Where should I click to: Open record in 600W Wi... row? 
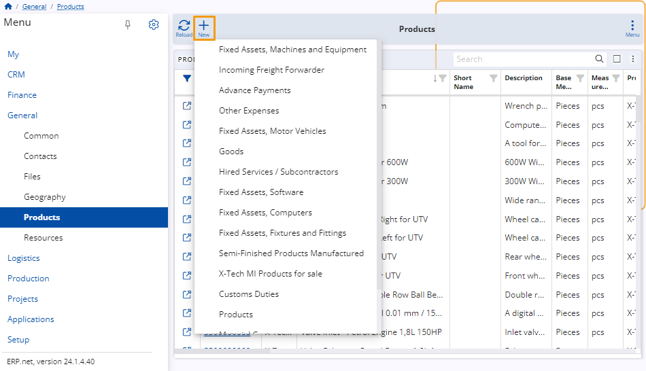(x=187, y=162)
